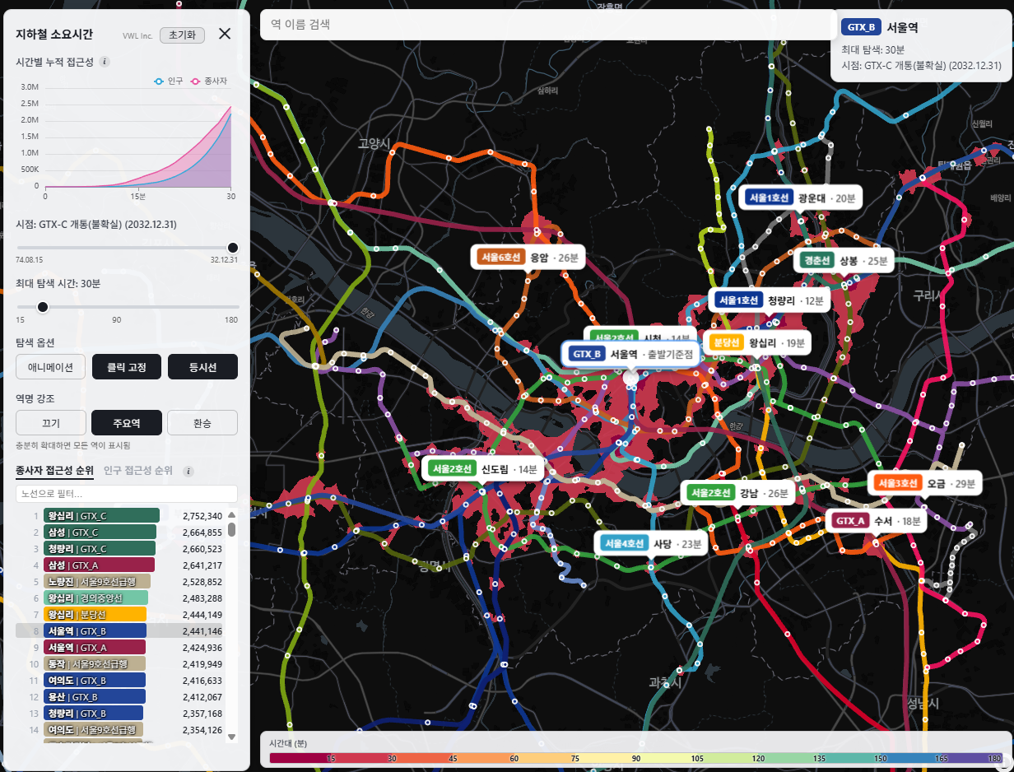Select rank 11 여의도 | GTX_B row
This screenshot has height=772, width=1014.
[x=120, y=681]
